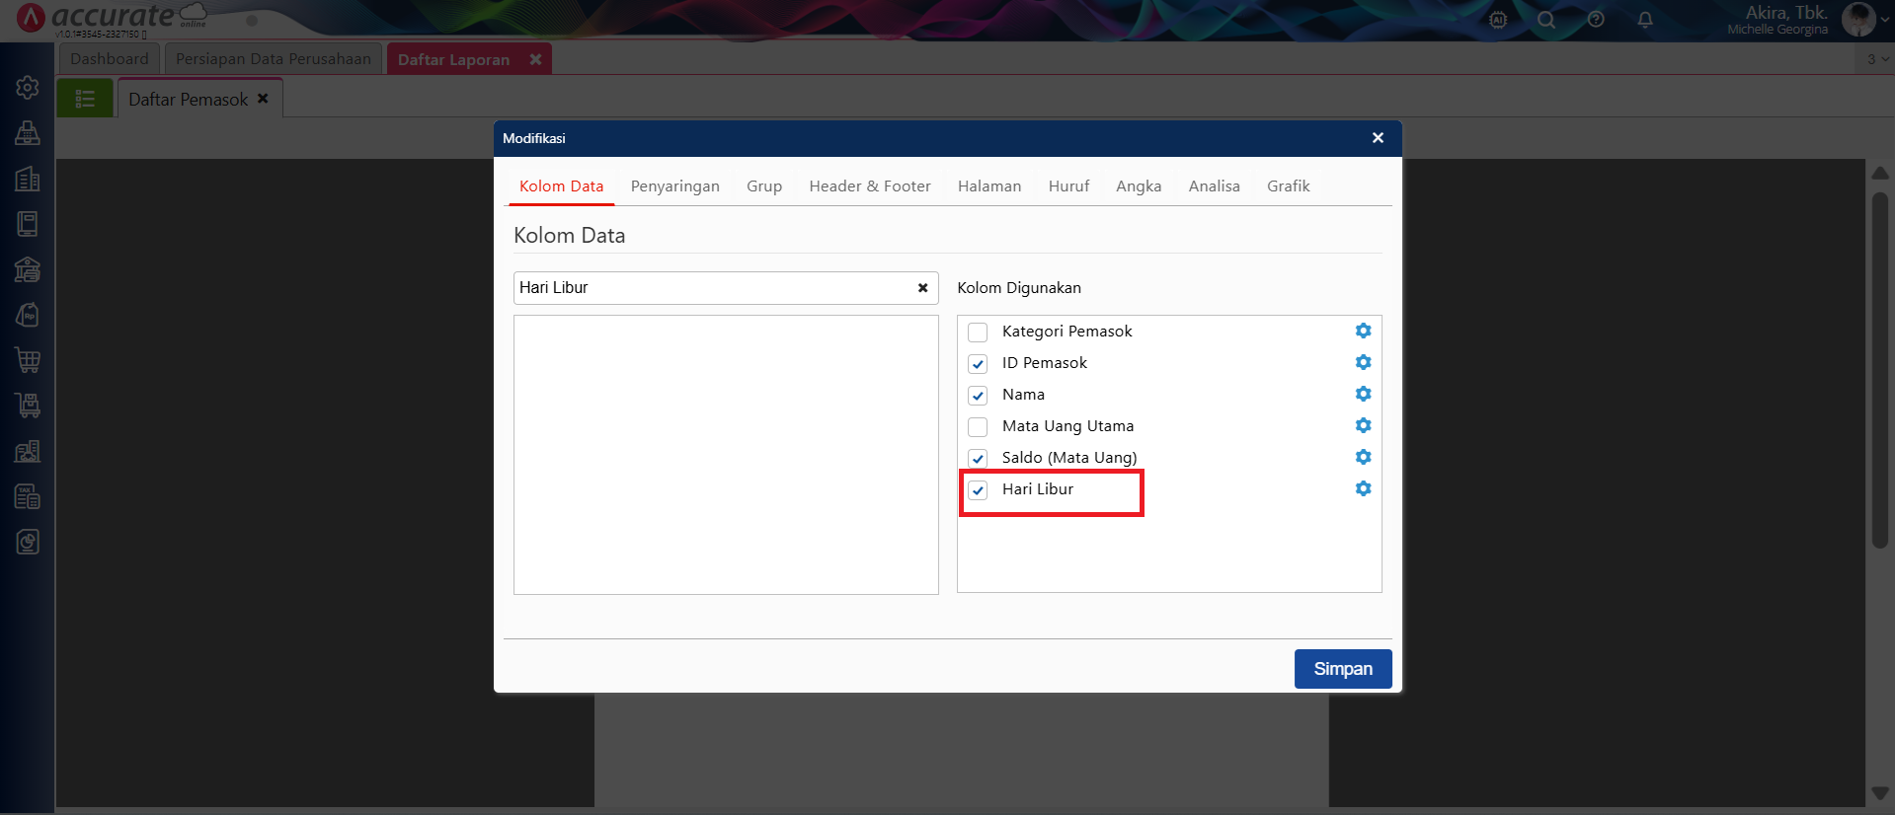Enable the Kategori Pemasok checkbox
This screenshot has height=815, width=1895.
(x=978, y=333)
